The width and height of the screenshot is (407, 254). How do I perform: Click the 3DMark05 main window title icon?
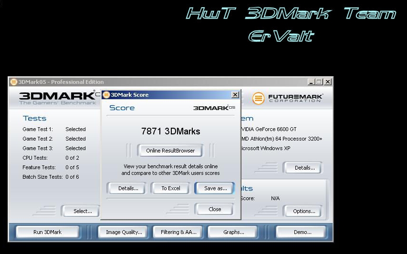tap(13, 82)
